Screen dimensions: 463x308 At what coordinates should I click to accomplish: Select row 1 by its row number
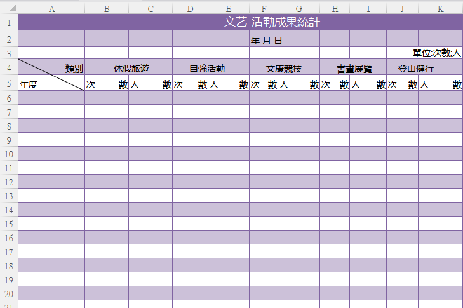click(9, 22)
